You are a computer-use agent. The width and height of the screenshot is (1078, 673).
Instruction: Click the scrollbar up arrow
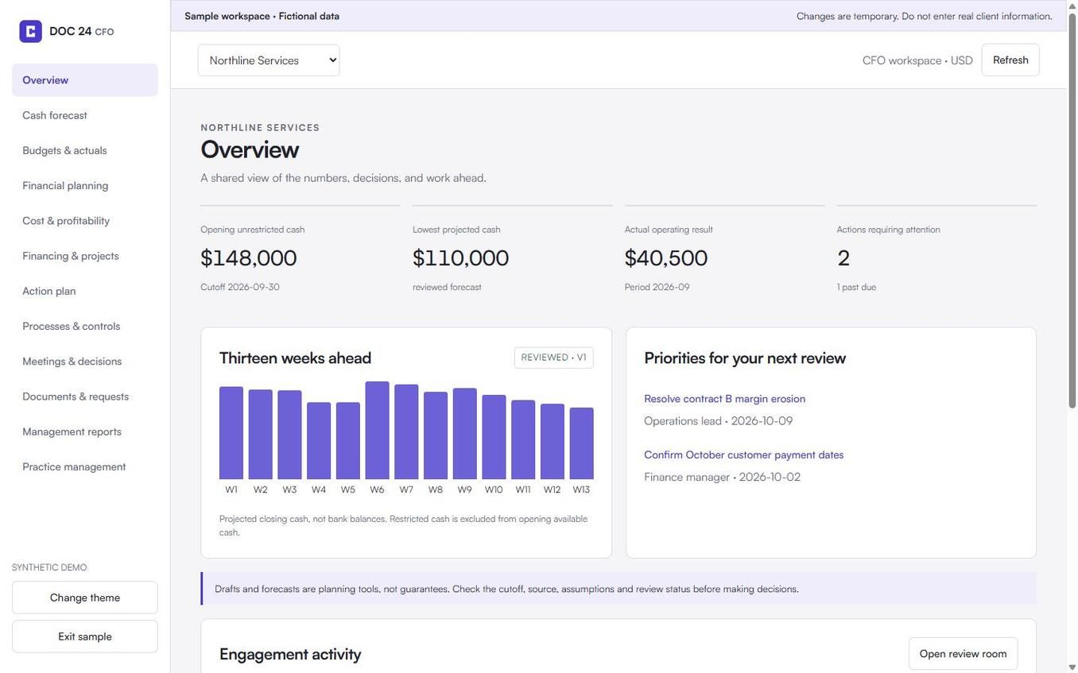(x=1072, y=6)
